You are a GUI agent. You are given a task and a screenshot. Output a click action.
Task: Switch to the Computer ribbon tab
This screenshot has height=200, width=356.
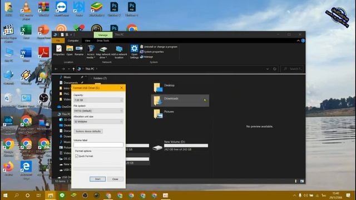73,41
